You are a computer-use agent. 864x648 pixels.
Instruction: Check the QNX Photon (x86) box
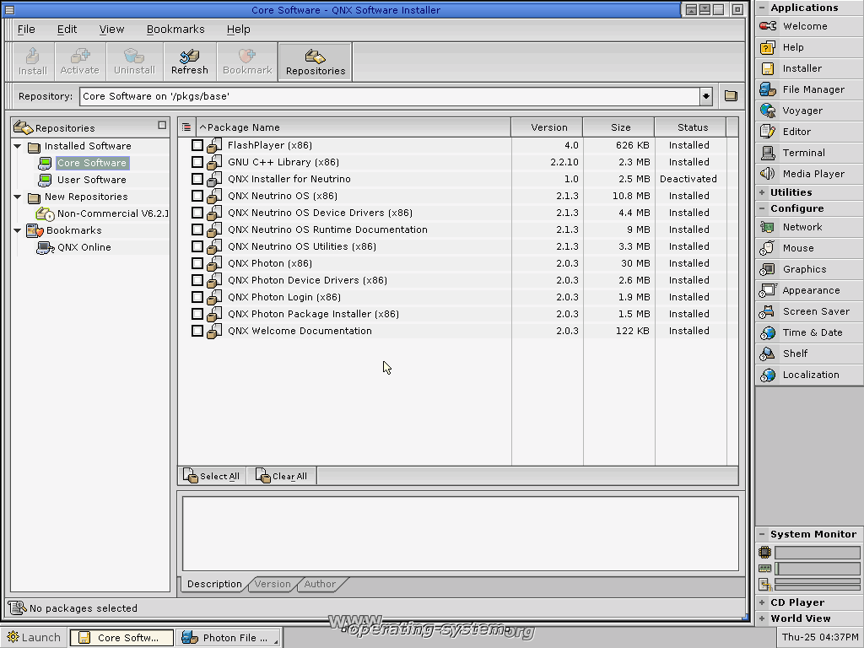[197, 263]
